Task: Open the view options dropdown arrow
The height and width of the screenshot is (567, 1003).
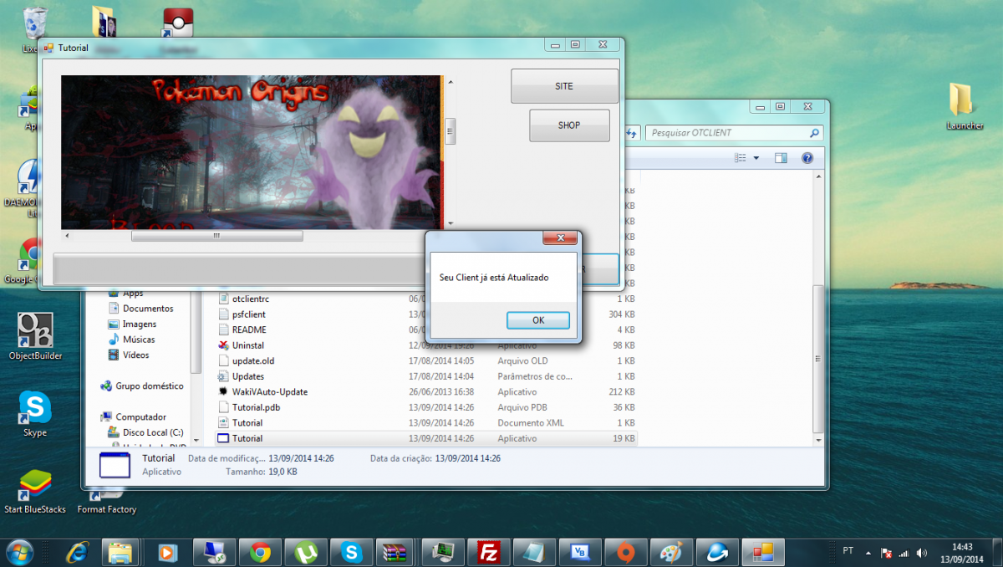Action: [756, 158]
